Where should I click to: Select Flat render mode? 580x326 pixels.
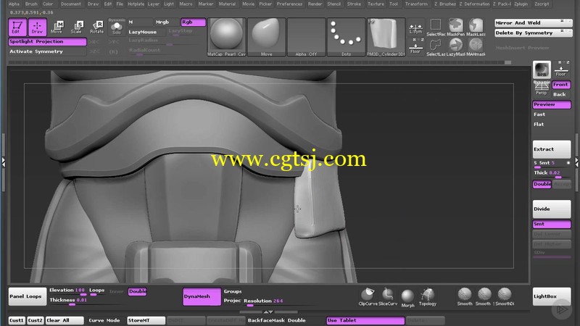tap(552, 125)
